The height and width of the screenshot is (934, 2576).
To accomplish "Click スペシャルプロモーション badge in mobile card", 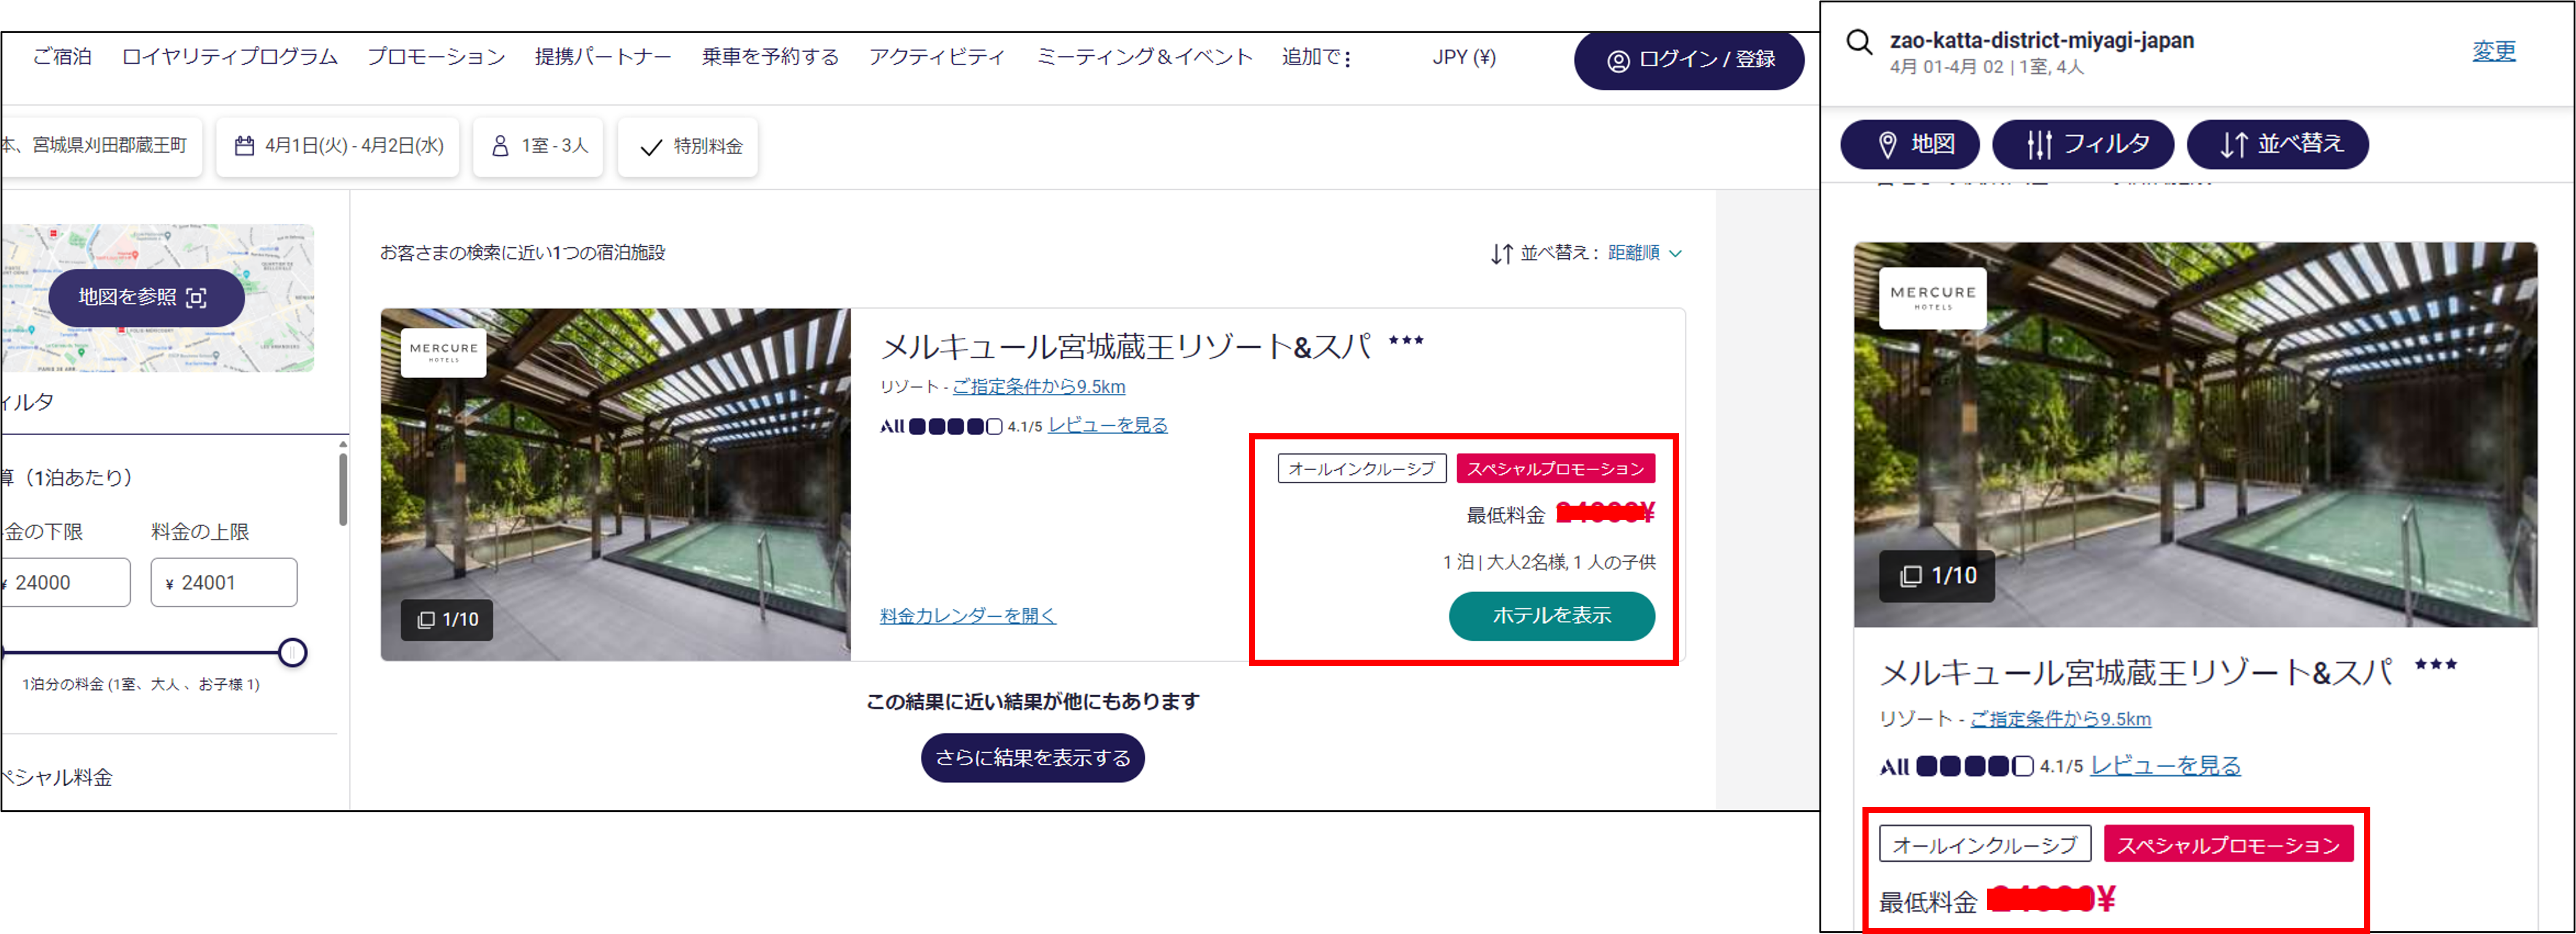I will point(2228,844).
